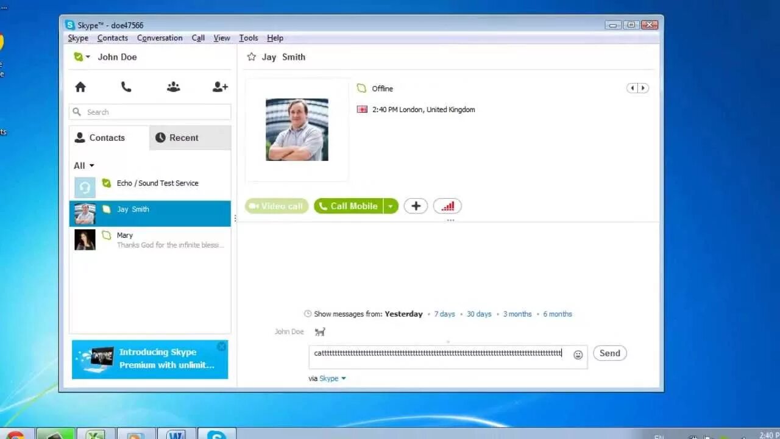
Task: Open the Contacts menu
Action: point(113,38)
